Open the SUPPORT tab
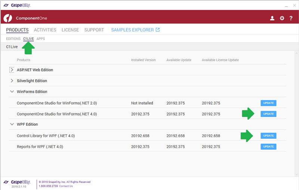The width and height of the screenshot is (299, 190). click(94, 30)
